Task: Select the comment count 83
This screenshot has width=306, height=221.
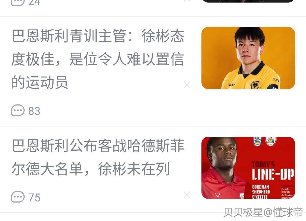Action: [34, 111]
